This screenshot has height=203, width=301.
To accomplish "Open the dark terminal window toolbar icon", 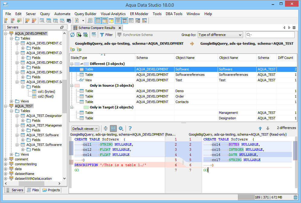I will (x=69, y=21).
